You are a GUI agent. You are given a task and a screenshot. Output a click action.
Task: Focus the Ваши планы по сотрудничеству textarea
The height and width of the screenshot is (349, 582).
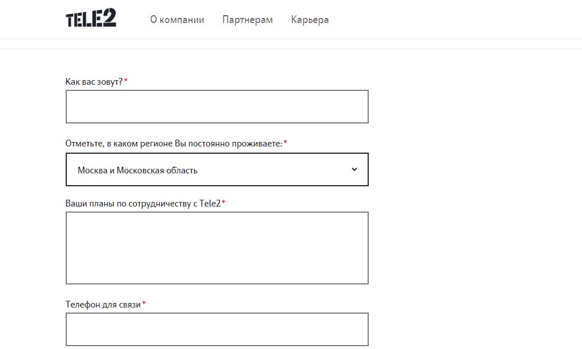[217, 248]
